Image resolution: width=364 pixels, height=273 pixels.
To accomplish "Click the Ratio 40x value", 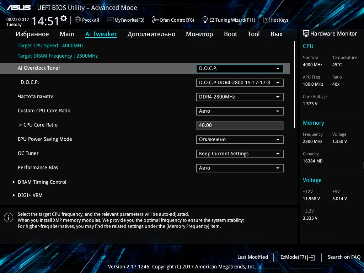I will point(336,84).
